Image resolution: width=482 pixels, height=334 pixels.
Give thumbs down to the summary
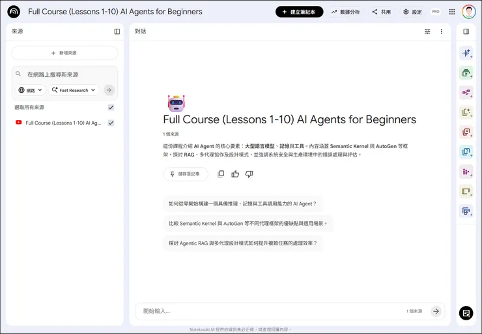(x=249, y=174)
